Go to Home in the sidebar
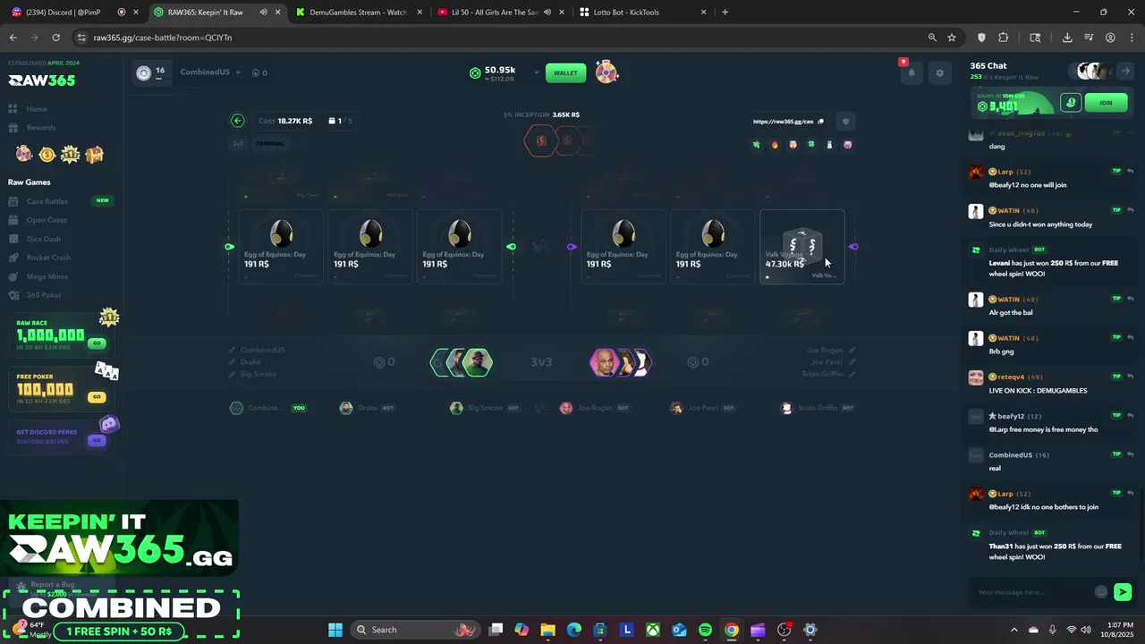Image resolution: width=1145 pixels, height=644 pixels. pos(37,109)
